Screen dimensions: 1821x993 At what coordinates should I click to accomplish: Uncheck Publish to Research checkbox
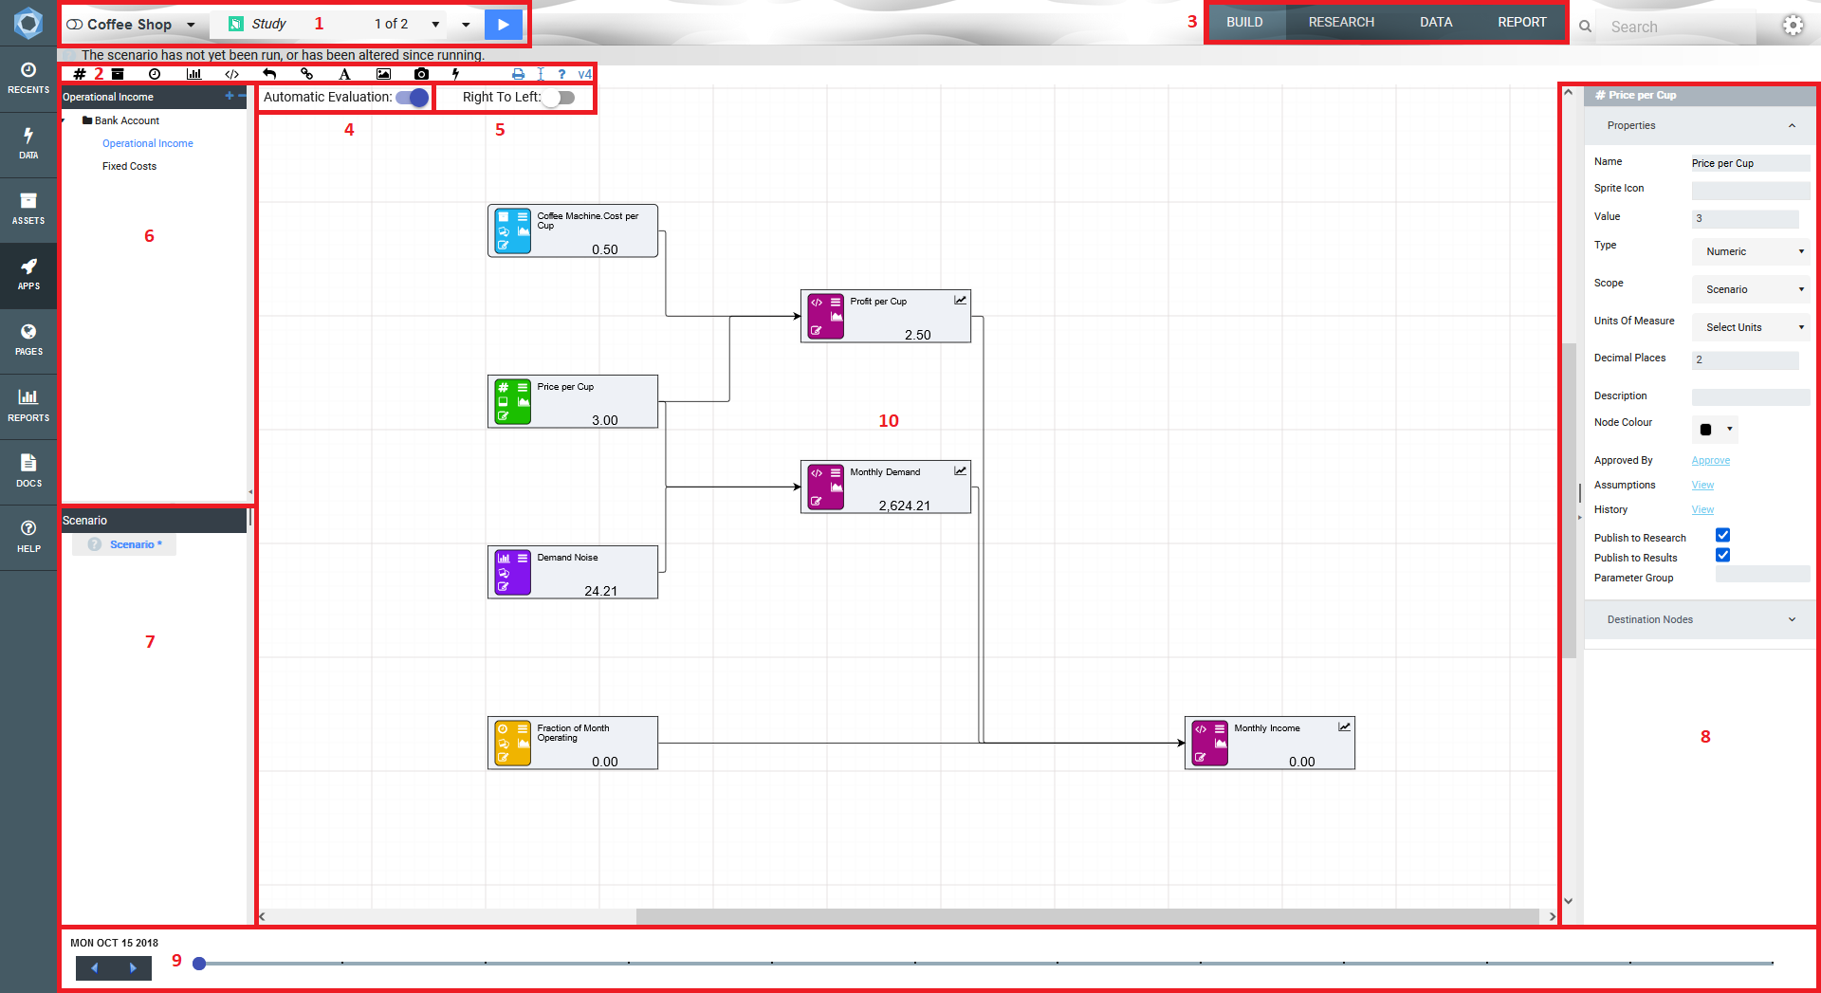point(1722,536)
